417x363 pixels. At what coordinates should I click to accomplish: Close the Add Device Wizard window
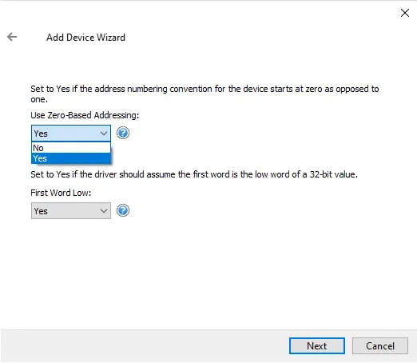405,13
